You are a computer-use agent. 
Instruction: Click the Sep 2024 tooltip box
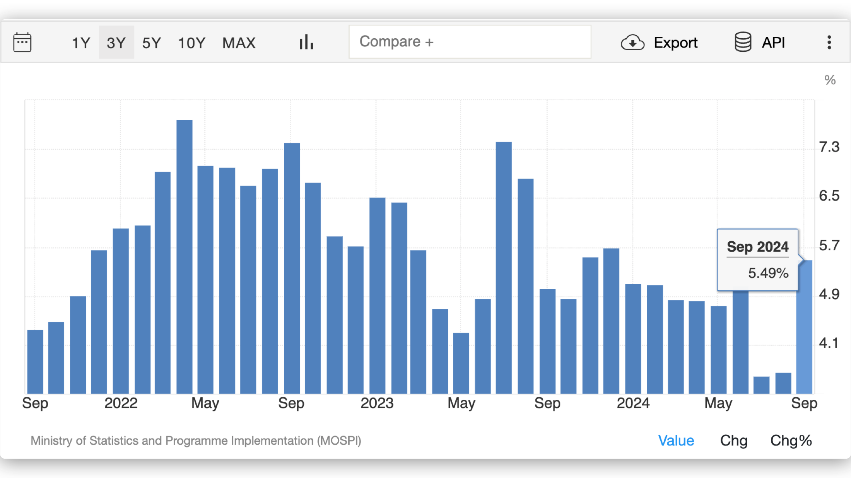click(x=757, y=259)
